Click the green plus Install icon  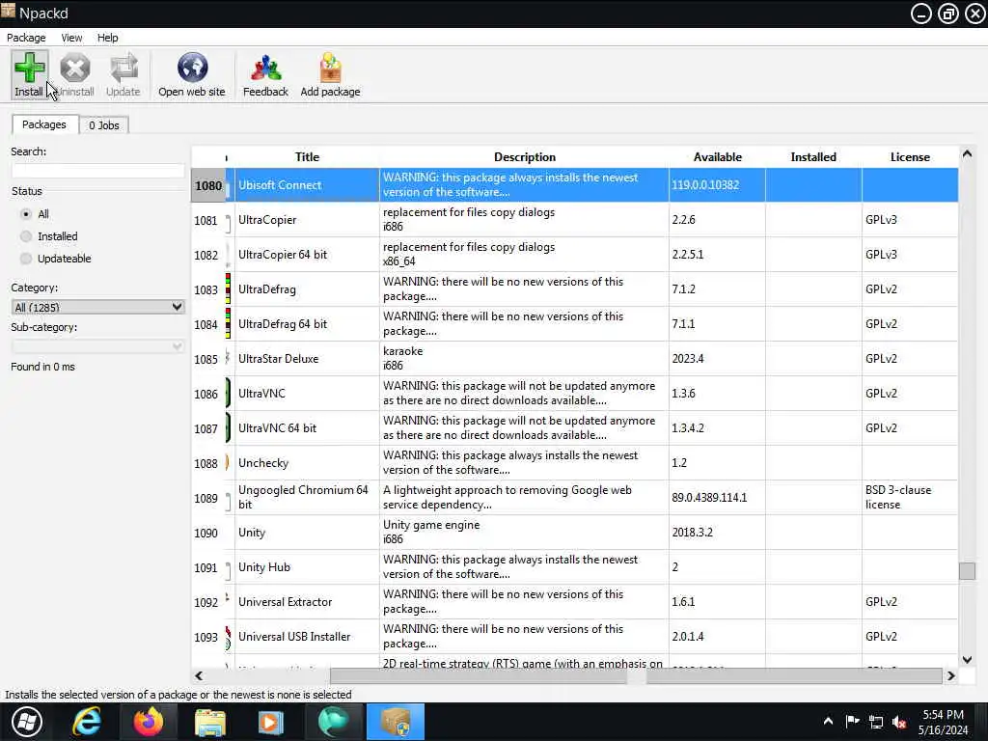(30, 67)
